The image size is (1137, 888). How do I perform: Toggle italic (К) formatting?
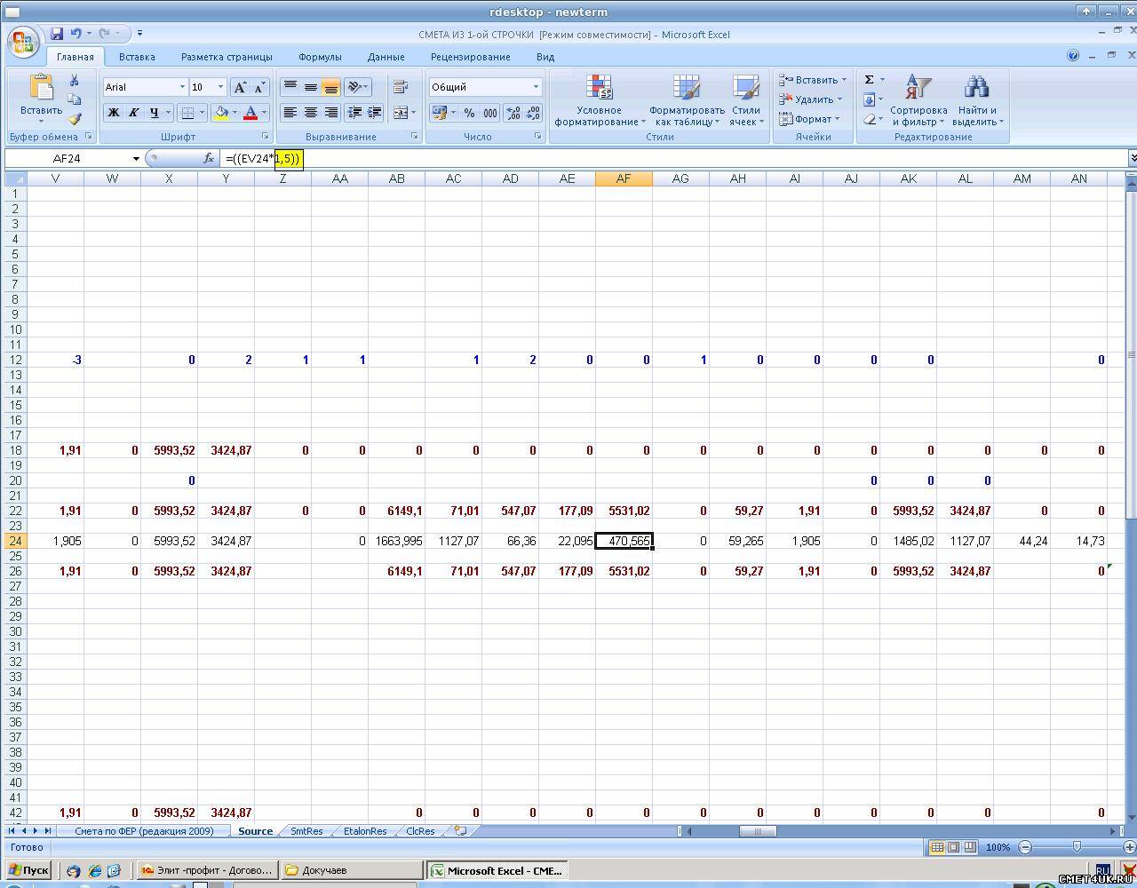click(x=133, y=113)
